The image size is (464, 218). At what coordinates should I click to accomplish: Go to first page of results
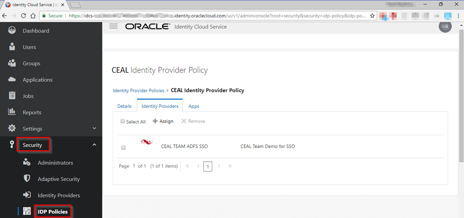tap(187, 166)
